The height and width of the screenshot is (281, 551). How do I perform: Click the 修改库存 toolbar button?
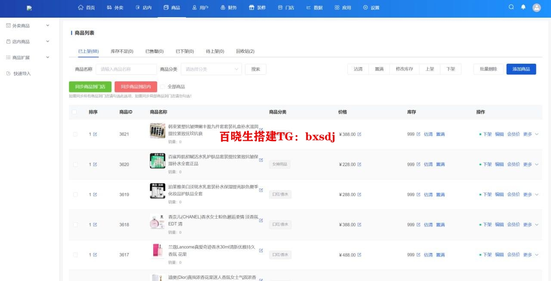coord(405,69)
